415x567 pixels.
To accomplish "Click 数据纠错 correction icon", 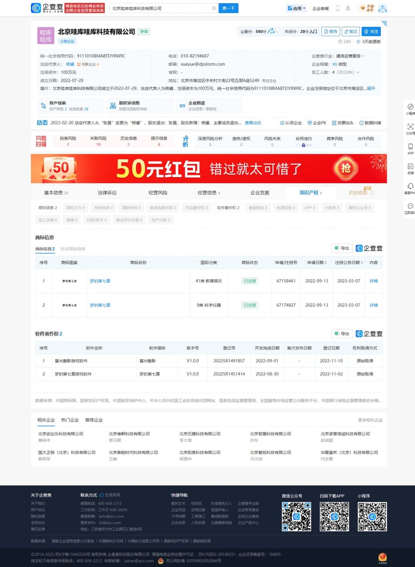I will click(x=370, y=123).
